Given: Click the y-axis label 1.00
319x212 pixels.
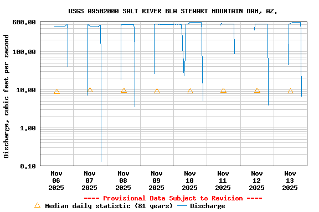Looking at the screenshot, I should click(x=28, y=128).
